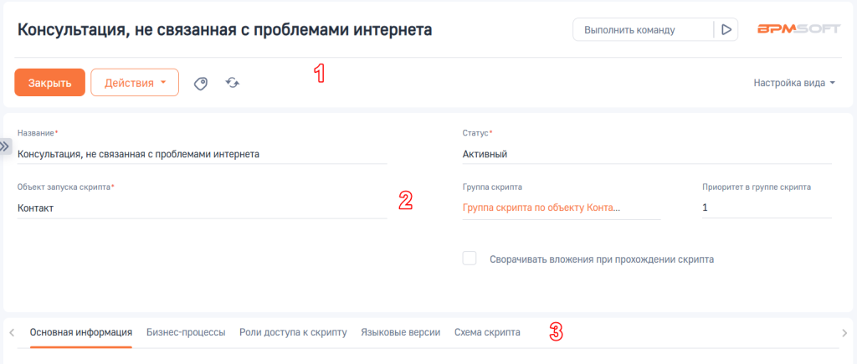Click the page title Консультация, не связанная heading
Viewport: 857px width, 364px height.
pyautogui.click(x=224, y=29)
